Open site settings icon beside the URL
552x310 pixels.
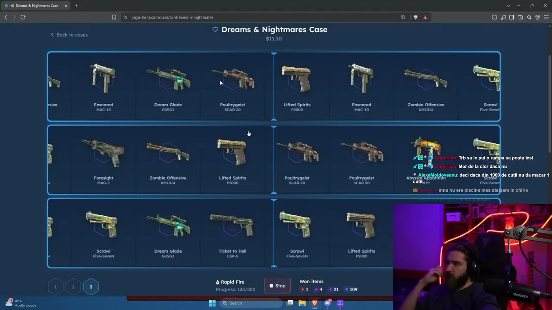(x=125, y=17)
